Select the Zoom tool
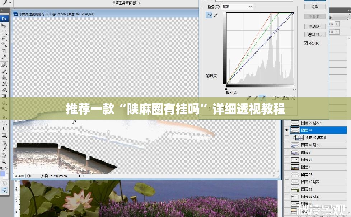The height and width of the screenshot is (217, 351). tap(4, 161)
